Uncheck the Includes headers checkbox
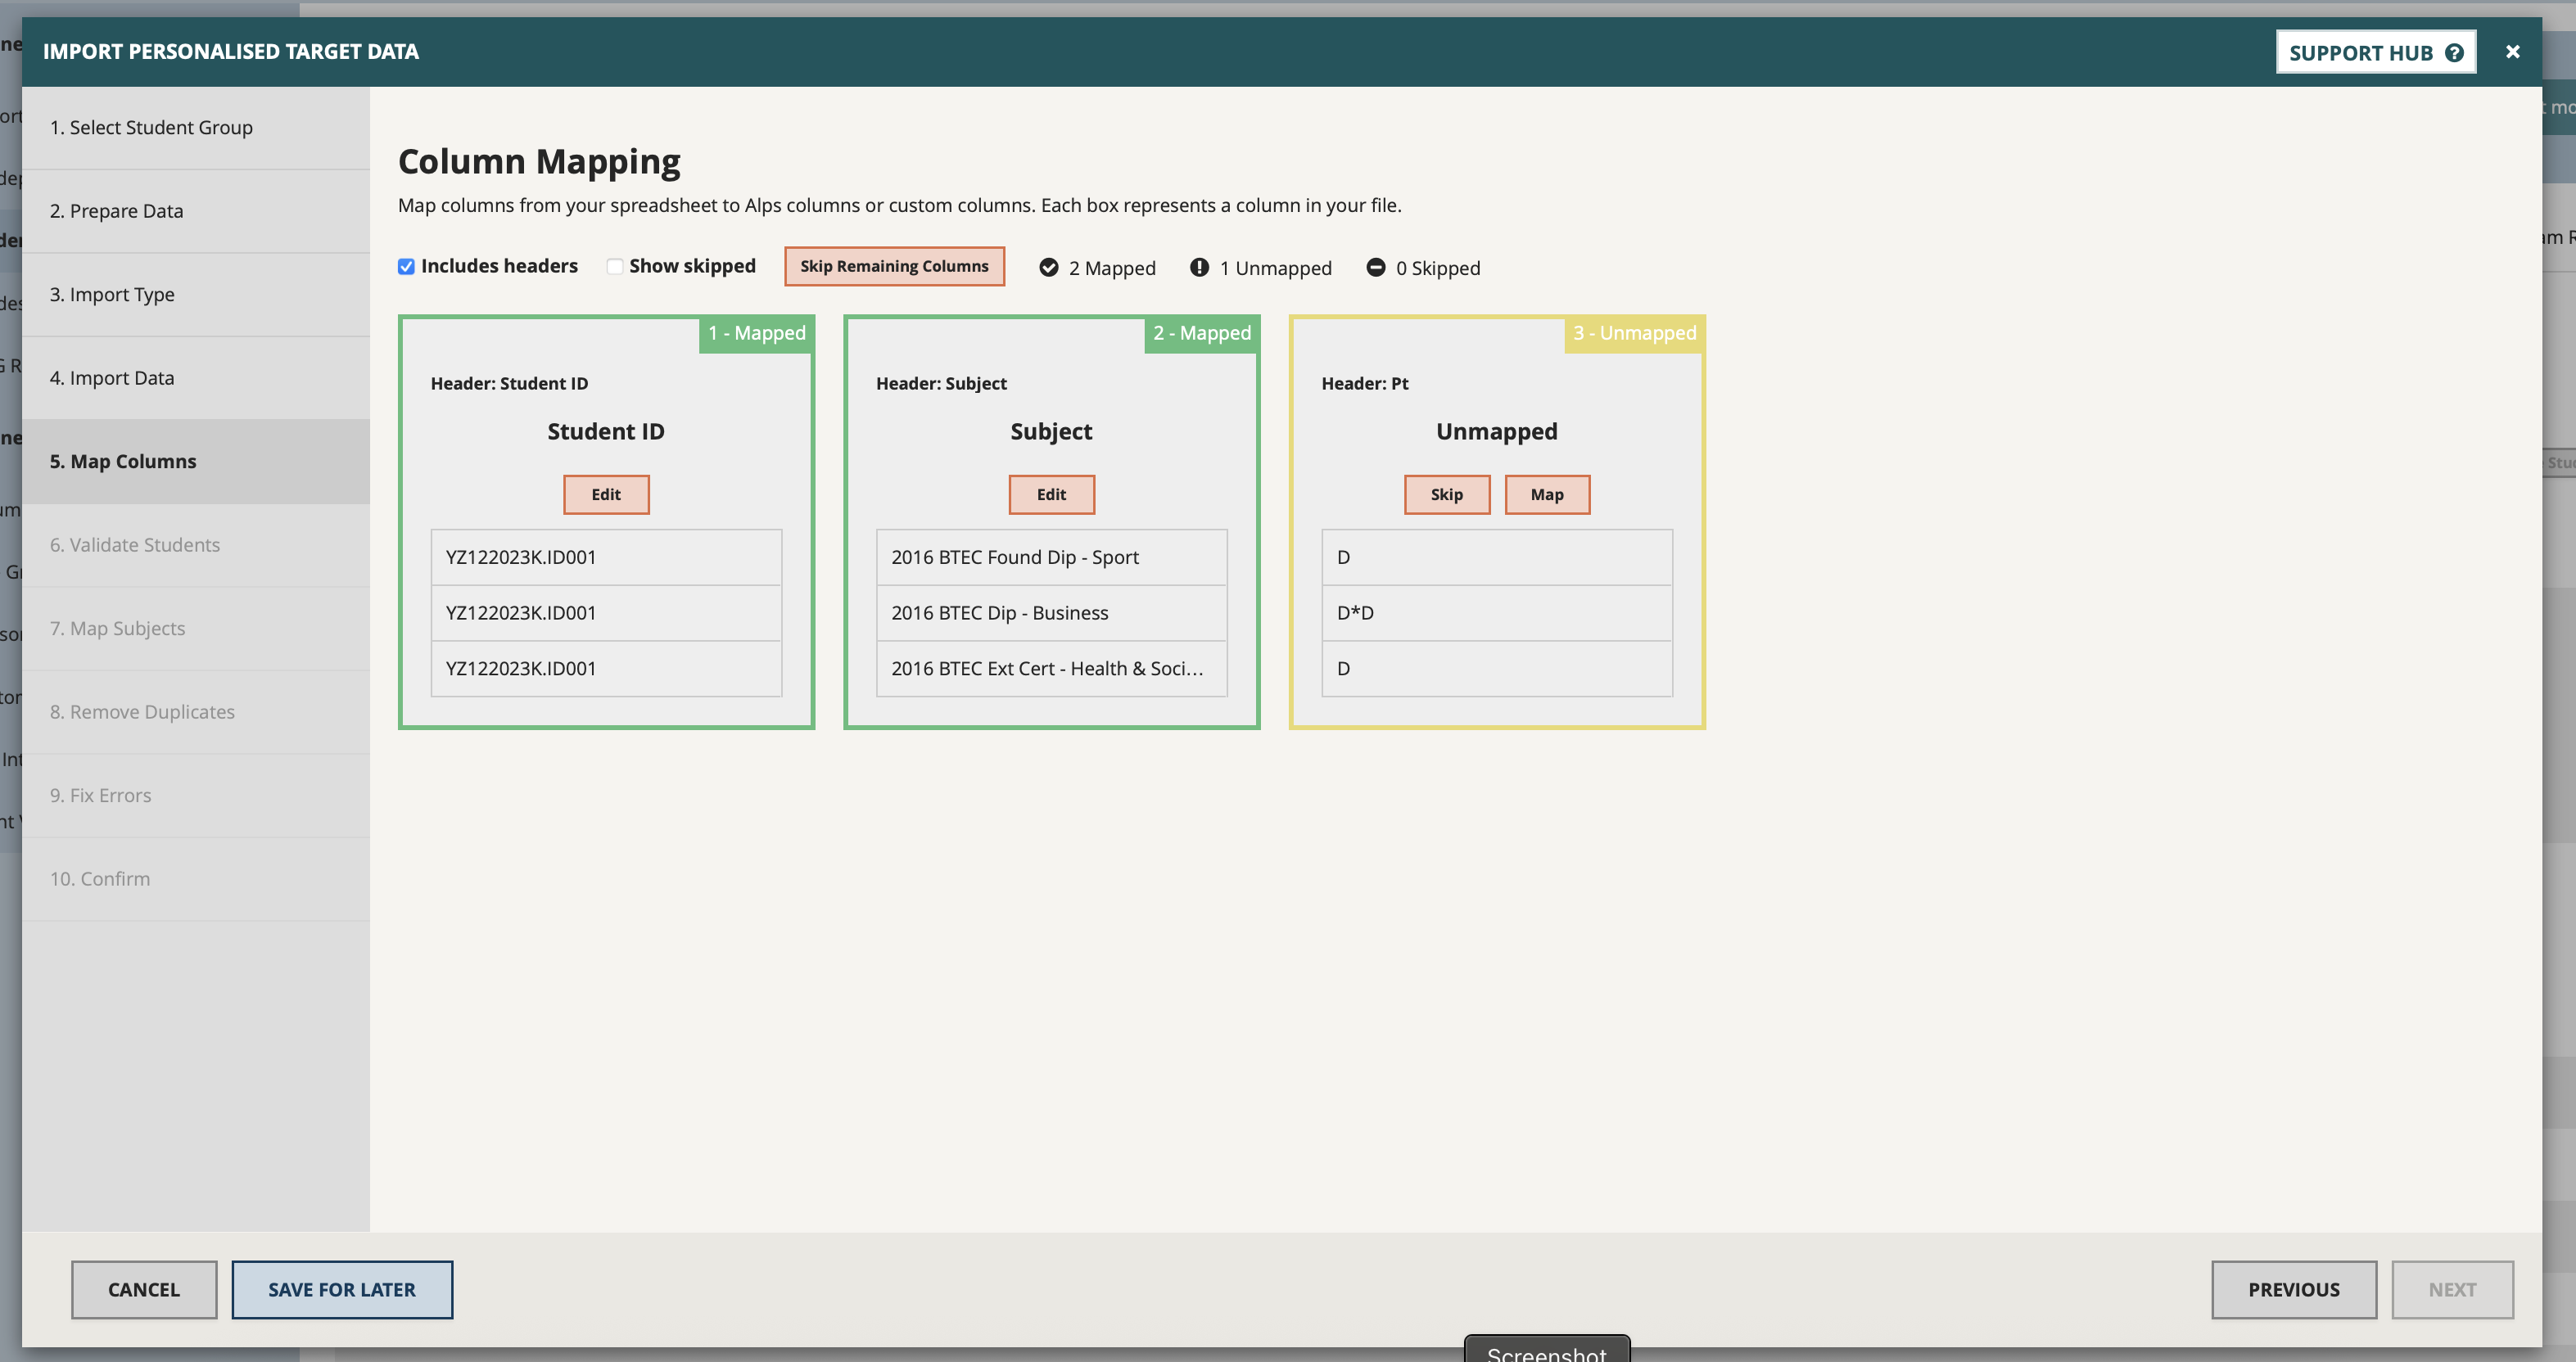This screenshot has width=2576, height=1362. click(406, 267)
